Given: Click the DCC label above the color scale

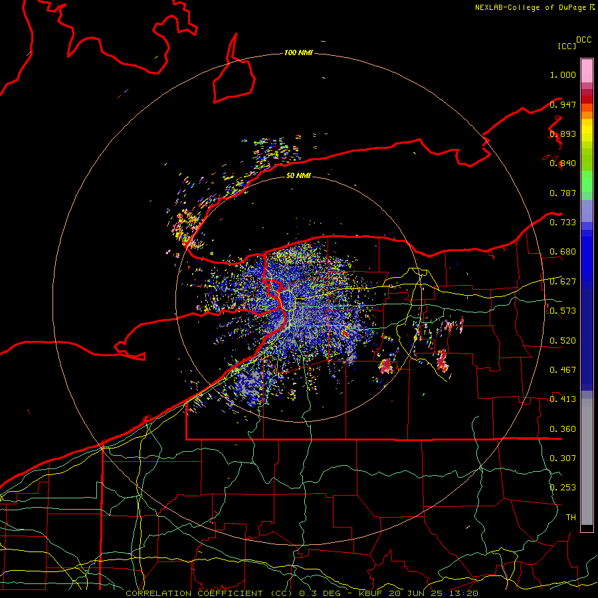Looking at the screenshot, I should click(x=584, y=40).
